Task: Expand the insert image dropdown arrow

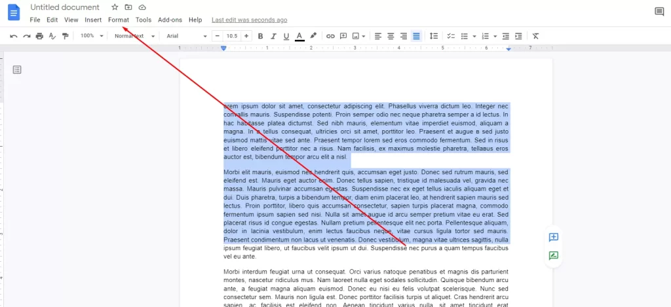Action: [x=363, y=37]
